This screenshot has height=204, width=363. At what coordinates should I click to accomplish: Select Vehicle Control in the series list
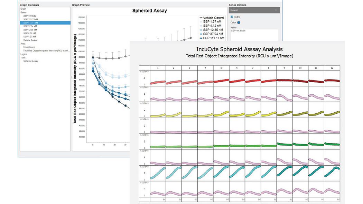(30, 40)
